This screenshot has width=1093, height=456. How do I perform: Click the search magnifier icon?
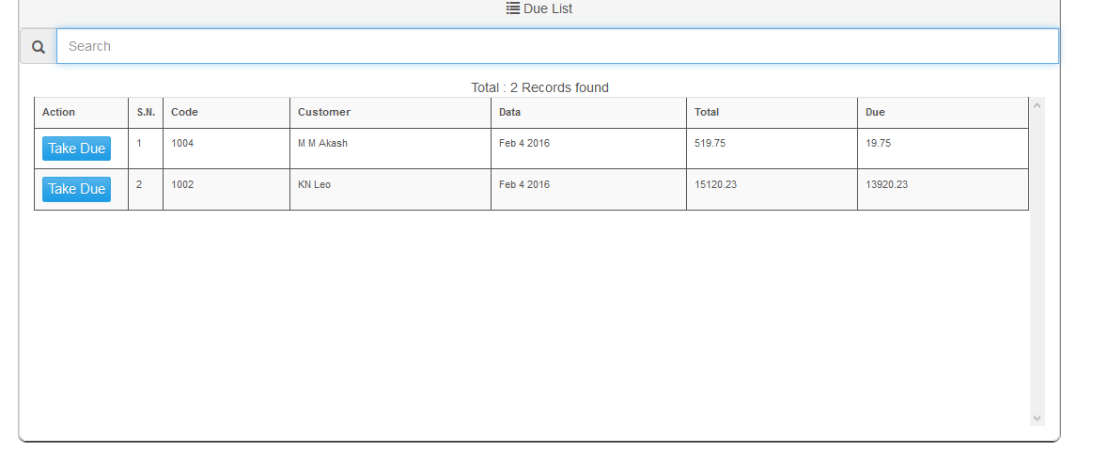pyautogui.click(x=39, y=46)
